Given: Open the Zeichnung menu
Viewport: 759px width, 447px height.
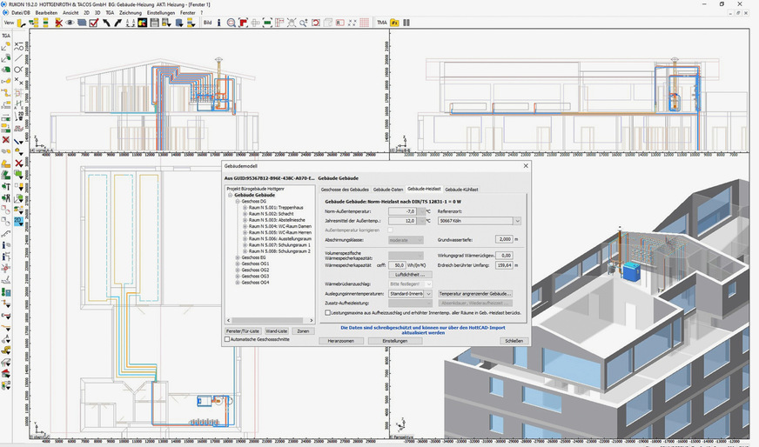Looking at the screenshot, I should 131,12.
